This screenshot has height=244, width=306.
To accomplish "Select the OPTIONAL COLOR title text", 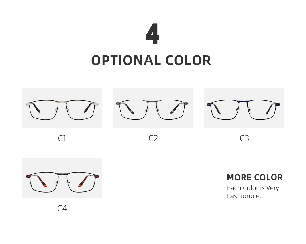I will coord(151,61).
